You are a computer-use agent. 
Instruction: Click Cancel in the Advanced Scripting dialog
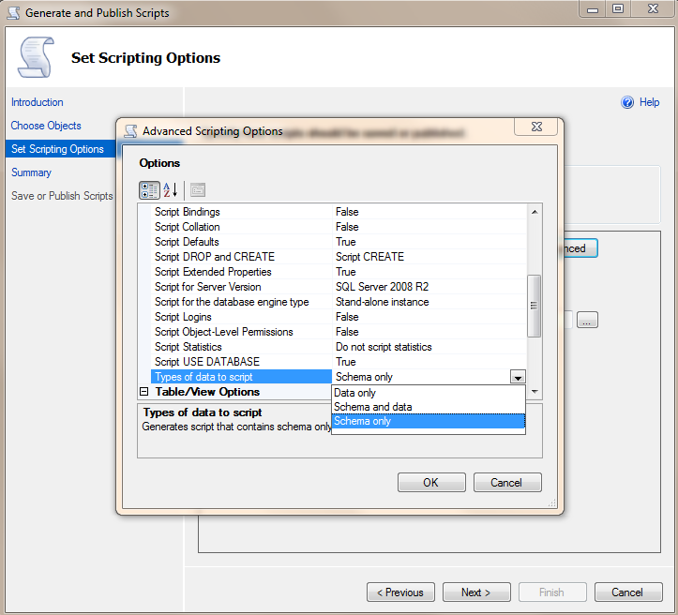[506, 483]
